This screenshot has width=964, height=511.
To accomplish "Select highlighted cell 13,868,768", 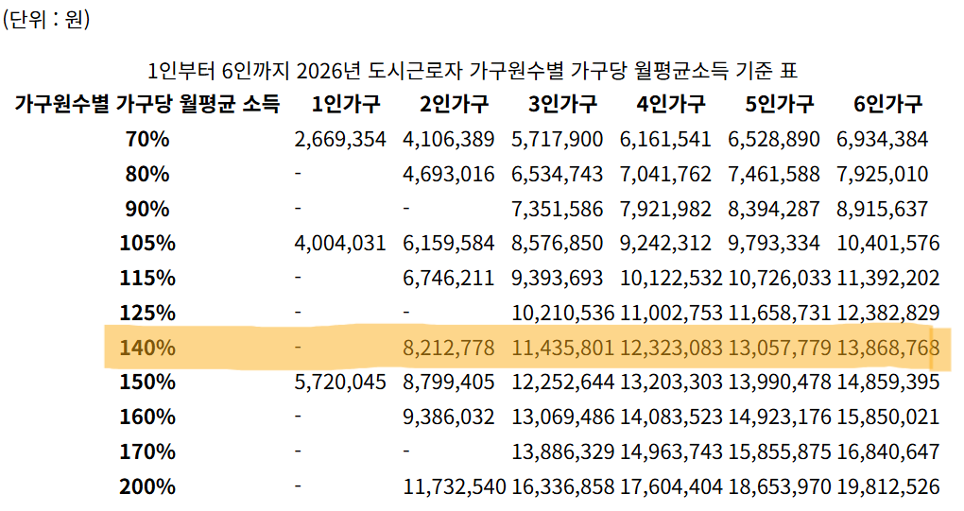I will 887,349.
